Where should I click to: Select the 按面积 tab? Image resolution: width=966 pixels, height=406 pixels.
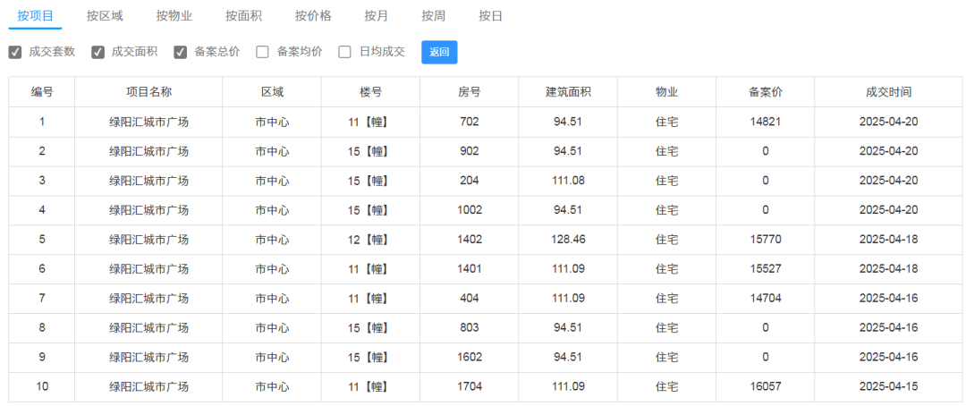point(243,16)
